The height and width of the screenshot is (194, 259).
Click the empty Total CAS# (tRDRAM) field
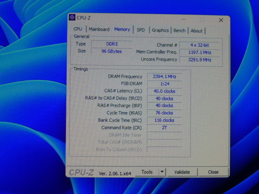[165, 142]
